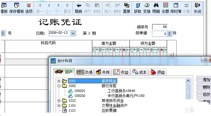
Task: Click the 变换 transform toolbar icon
Action: (147, 8)
